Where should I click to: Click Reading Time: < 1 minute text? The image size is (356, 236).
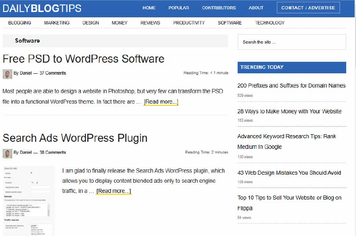206,73
